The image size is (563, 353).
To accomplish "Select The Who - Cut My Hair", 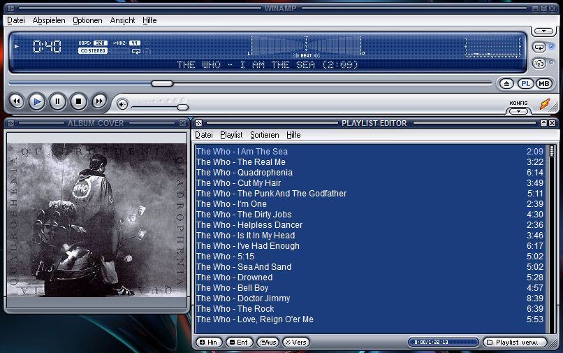I will pos(370,183).
